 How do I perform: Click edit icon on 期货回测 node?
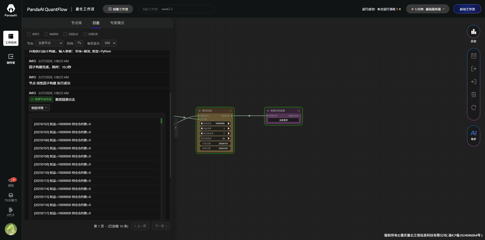pyautogui.click(x=230, y=111)
